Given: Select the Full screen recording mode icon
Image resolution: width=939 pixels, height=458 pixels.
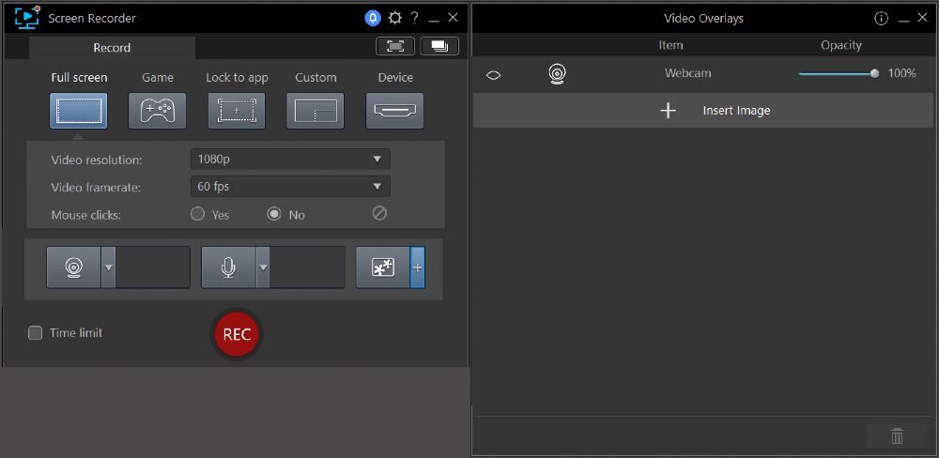Looking at the screenshot, I should pyautogui.click(x=79, y=111).
